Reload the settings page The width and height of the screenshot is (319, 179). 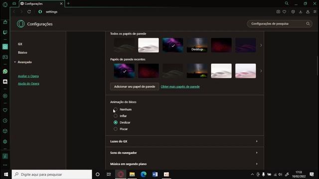(29, 12)
